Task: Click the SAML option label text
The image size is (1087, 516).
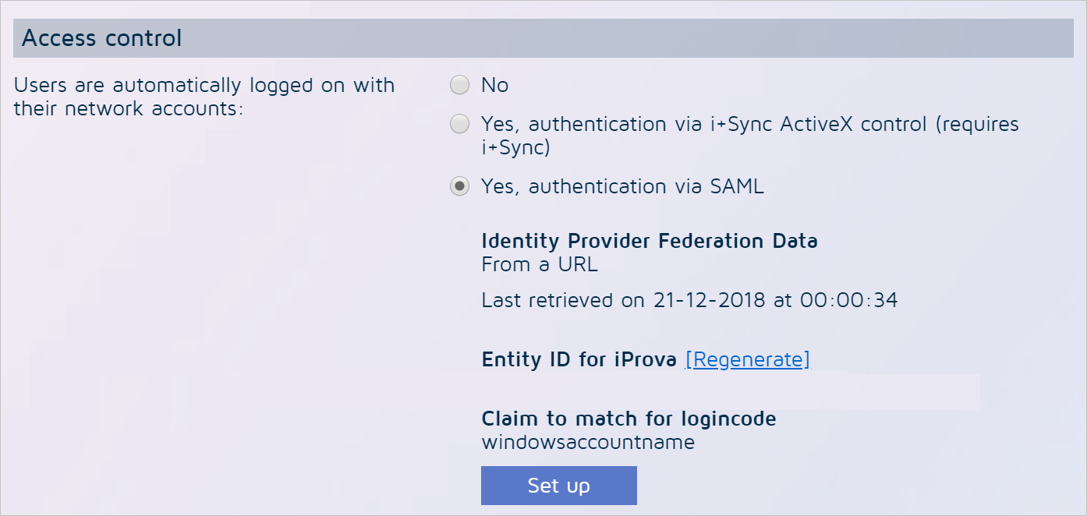Action: click(x=621, y=186)
